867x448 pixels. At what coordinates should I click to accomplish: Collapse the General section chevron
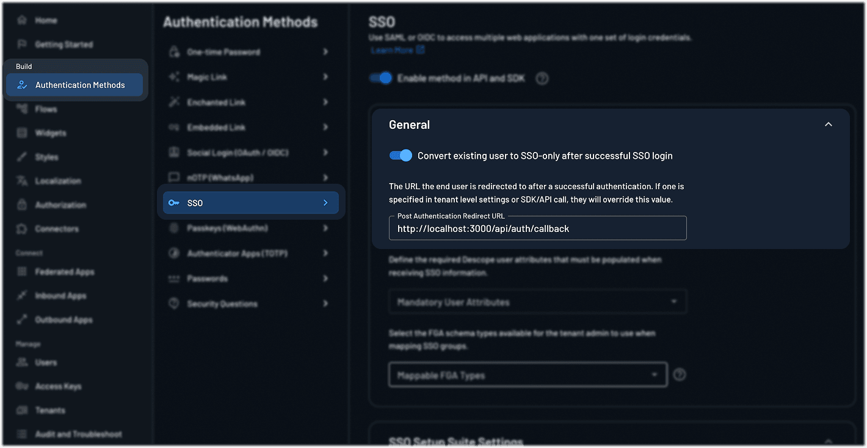click(828, 125)
